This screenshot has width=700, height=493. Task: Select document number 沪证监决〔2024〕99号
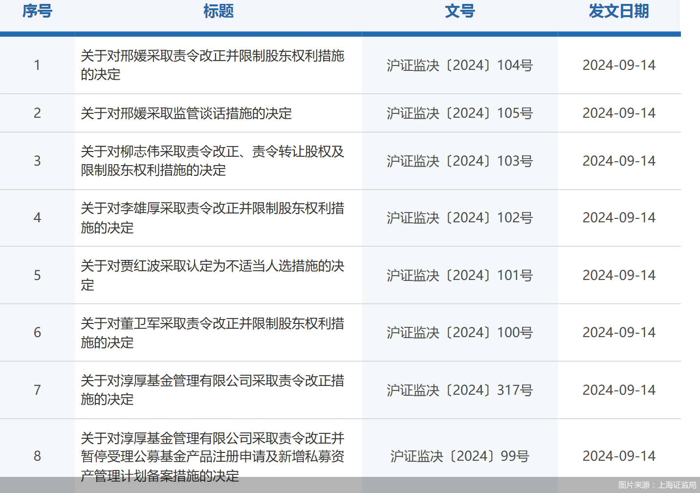pyautogui.click(x=459, y=456)
